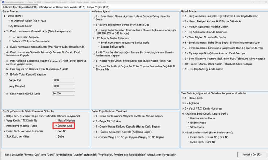Enable Önceki Açıklamayı Kopyala checkbox

94,132
